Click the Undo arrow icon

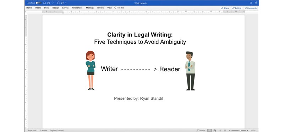pyautogui.click(x=53, y=3)
